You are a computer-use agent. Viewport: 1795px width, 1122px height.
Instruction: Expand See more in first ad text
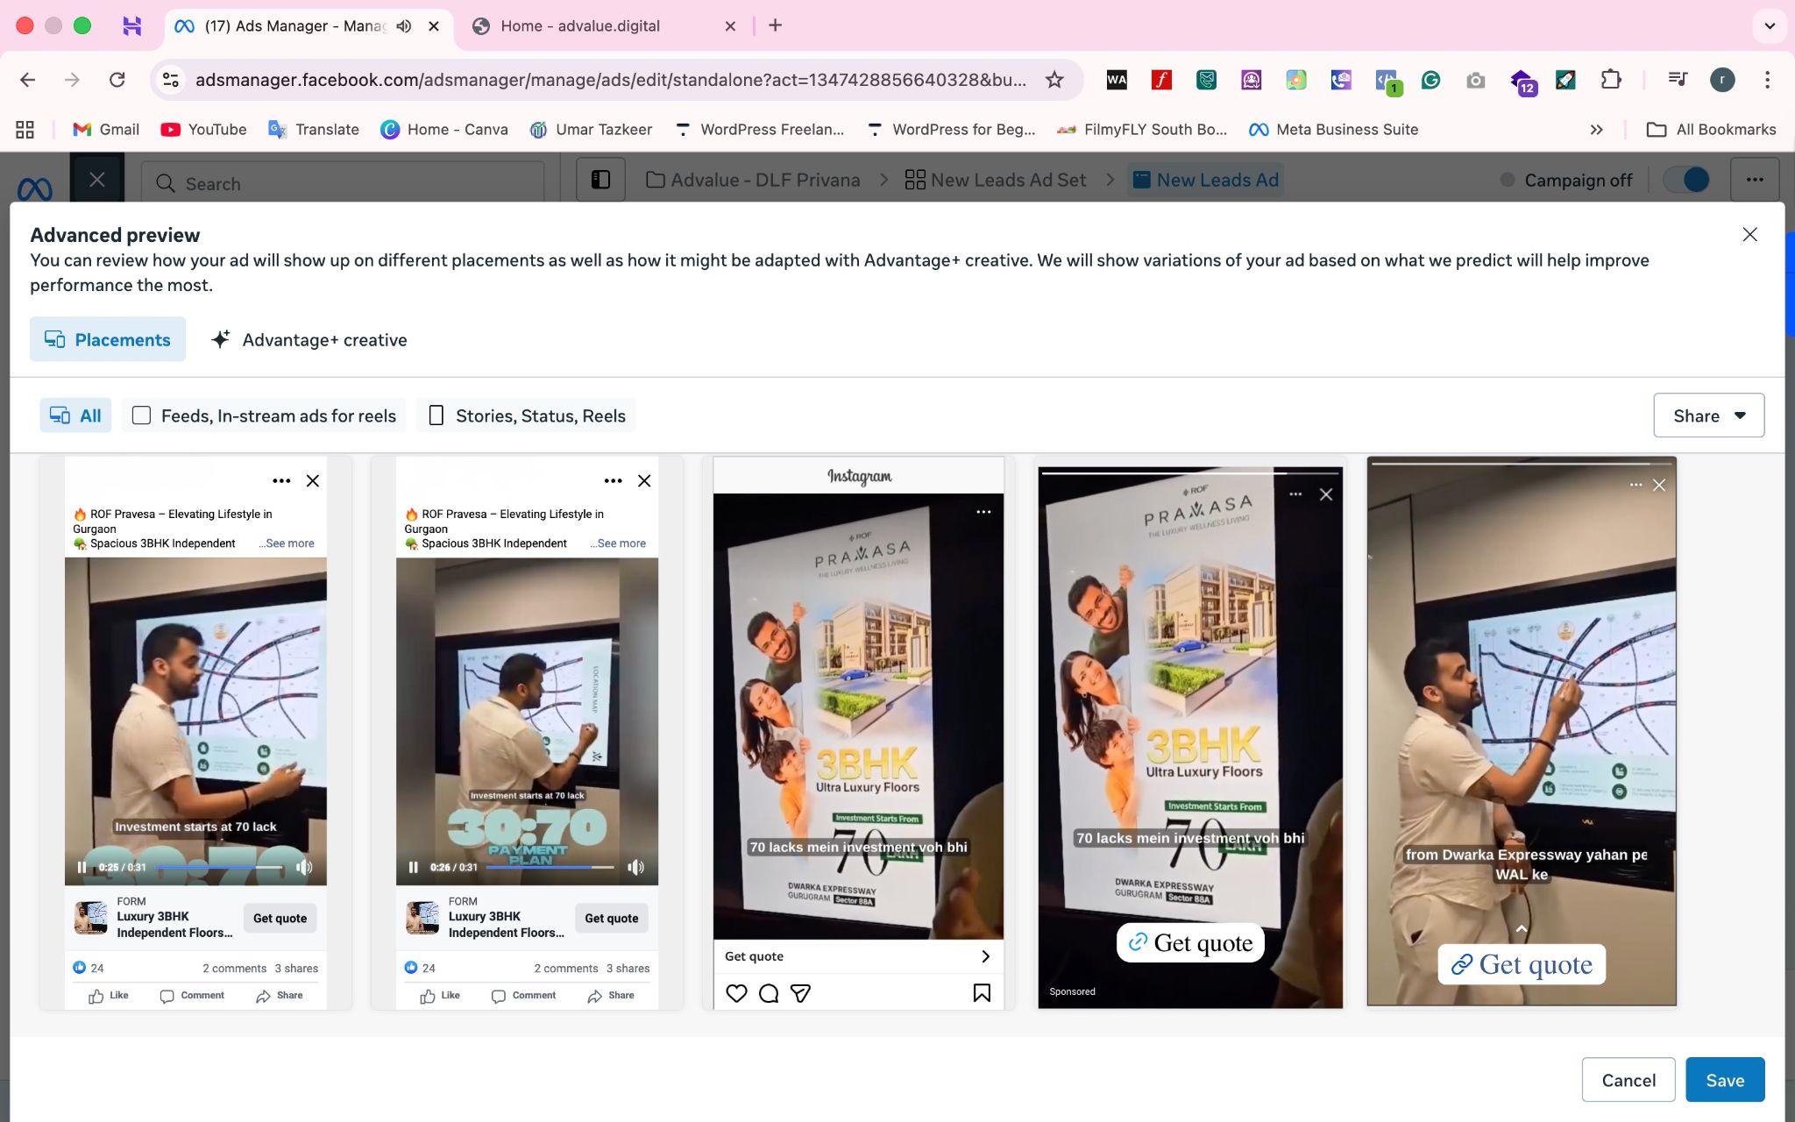(289, 543)
